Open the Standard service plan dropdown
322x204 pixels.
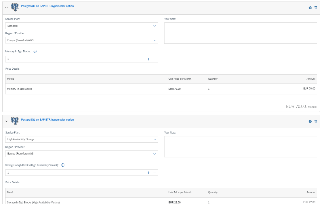(81, 26)
